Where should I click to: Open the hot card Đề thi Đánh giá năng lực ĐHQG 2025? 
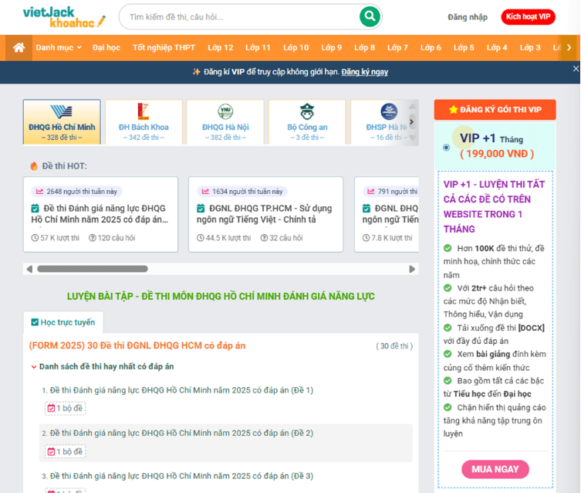pyautogui.click(x=100, y=214)
